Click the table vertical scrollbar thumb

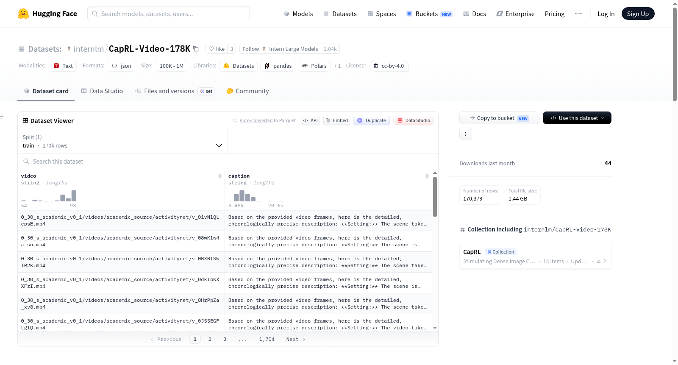(435, 197)
